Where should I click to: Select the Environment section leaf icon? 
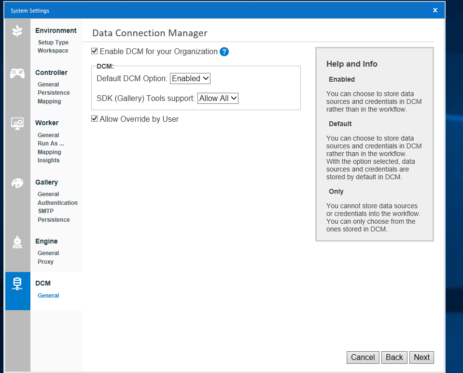[x=17, y=30]
